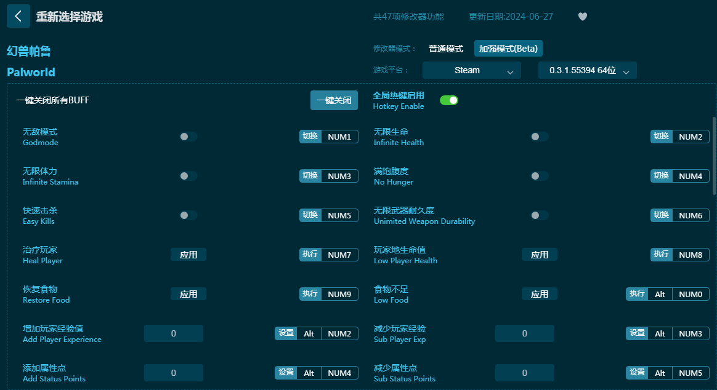Click the NUM8 hotkey box
Image resolution: width=717 pixels, height=390 pixels.
[x=691, y=255]
